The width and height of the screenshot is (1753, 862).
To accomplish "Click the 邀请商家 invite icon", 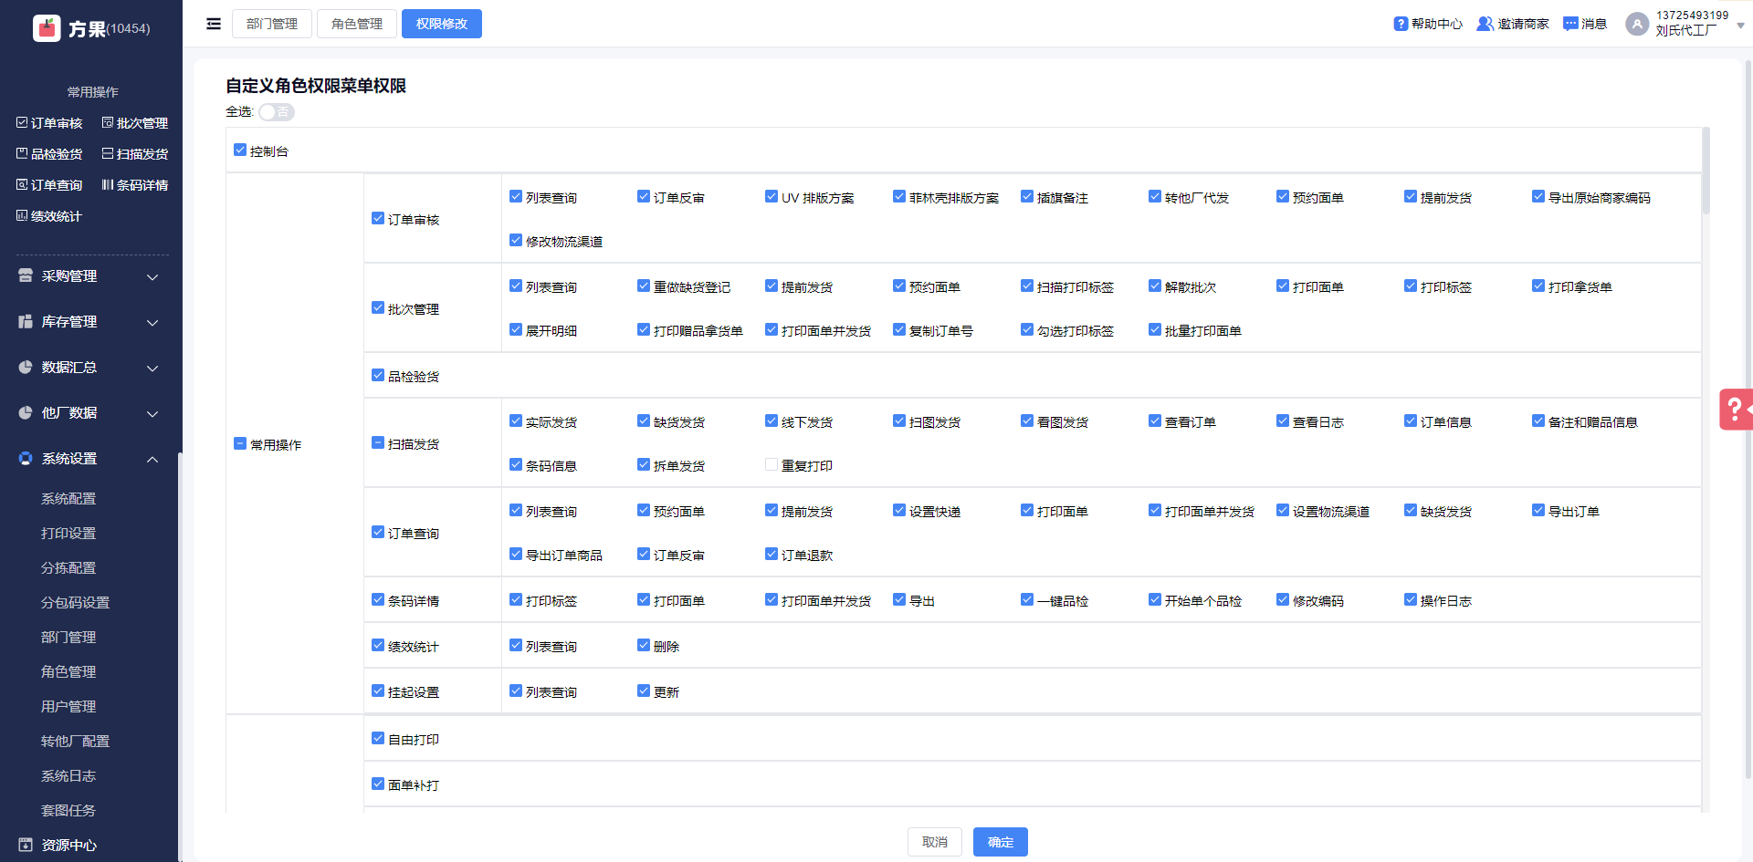I will click(1485, 24).
